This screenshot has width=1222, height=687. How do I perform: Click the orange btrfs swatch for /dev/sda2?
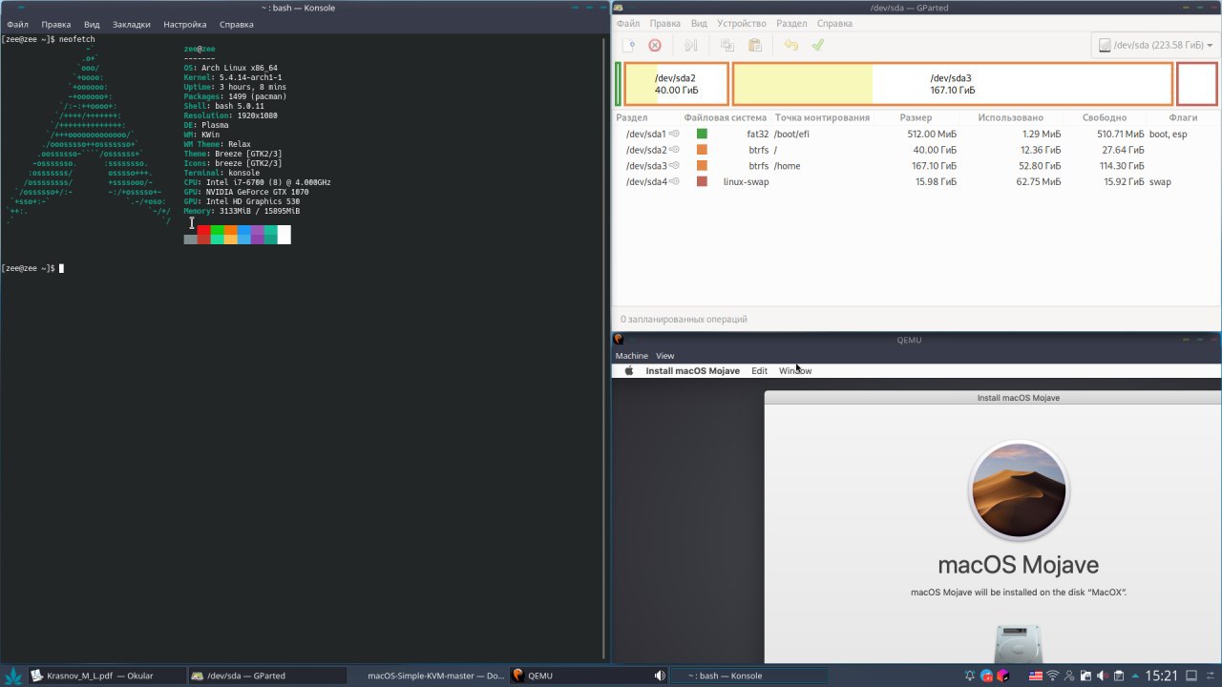coord(702,150)
